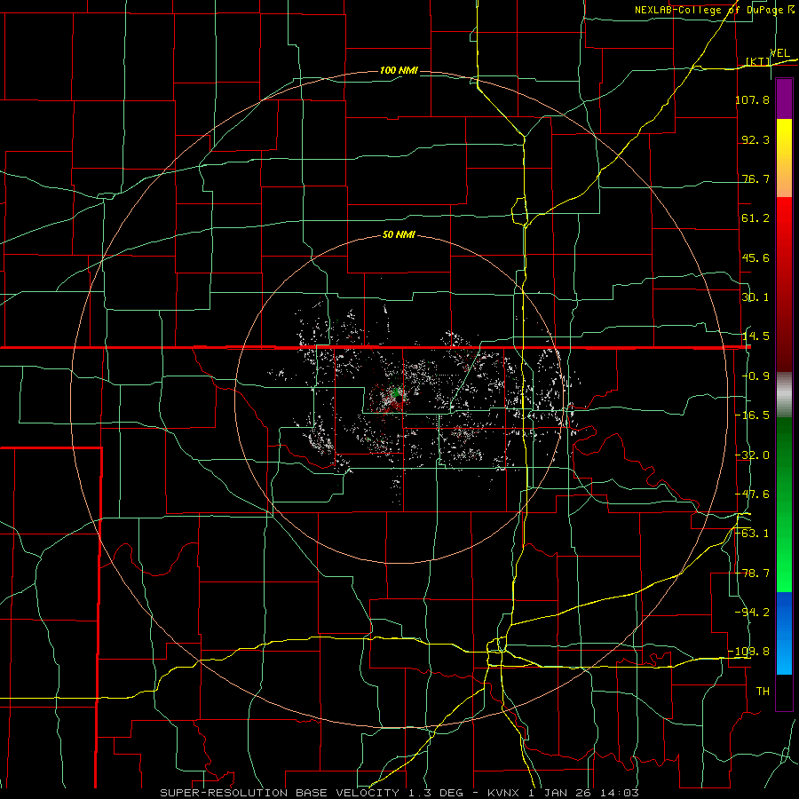Click the VEL legend heading
Viewport: 799px width, 799px height.
click(779, 53)
